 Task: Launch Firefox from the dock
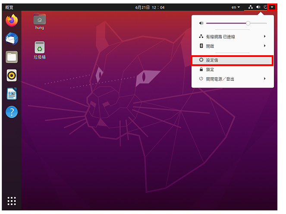point(12,20)
